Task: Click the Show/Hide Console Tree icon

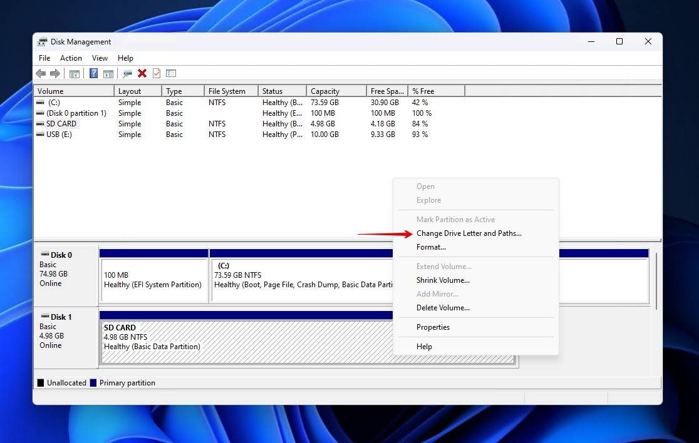Action: click(75, 74)
